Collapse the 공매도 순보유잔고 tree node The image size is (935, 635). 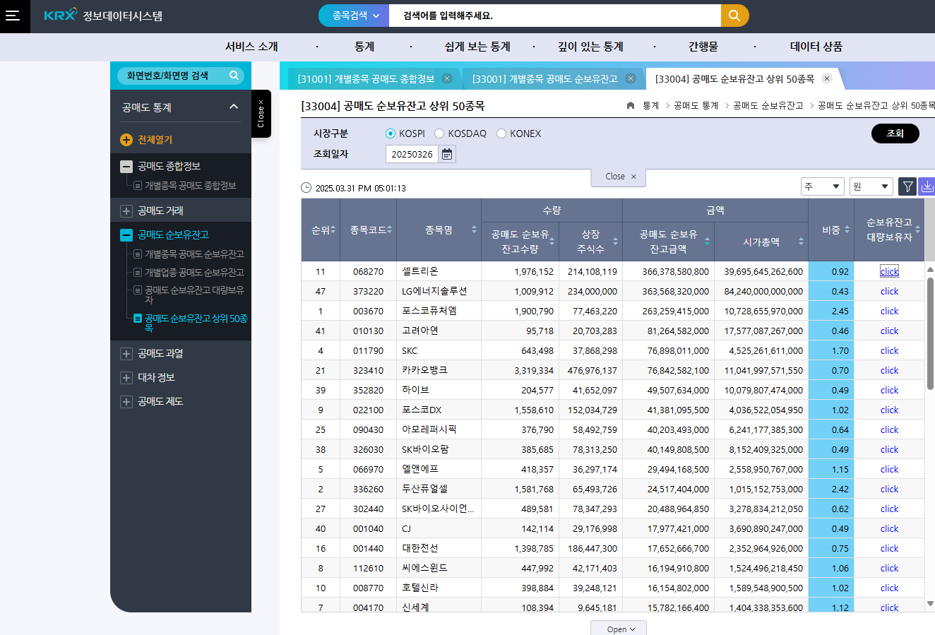126,235
